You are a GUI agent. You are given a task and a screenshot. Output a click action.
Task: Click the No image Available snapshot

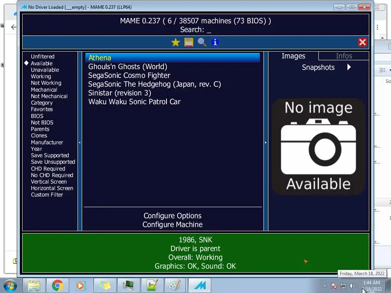click(318, 146)
